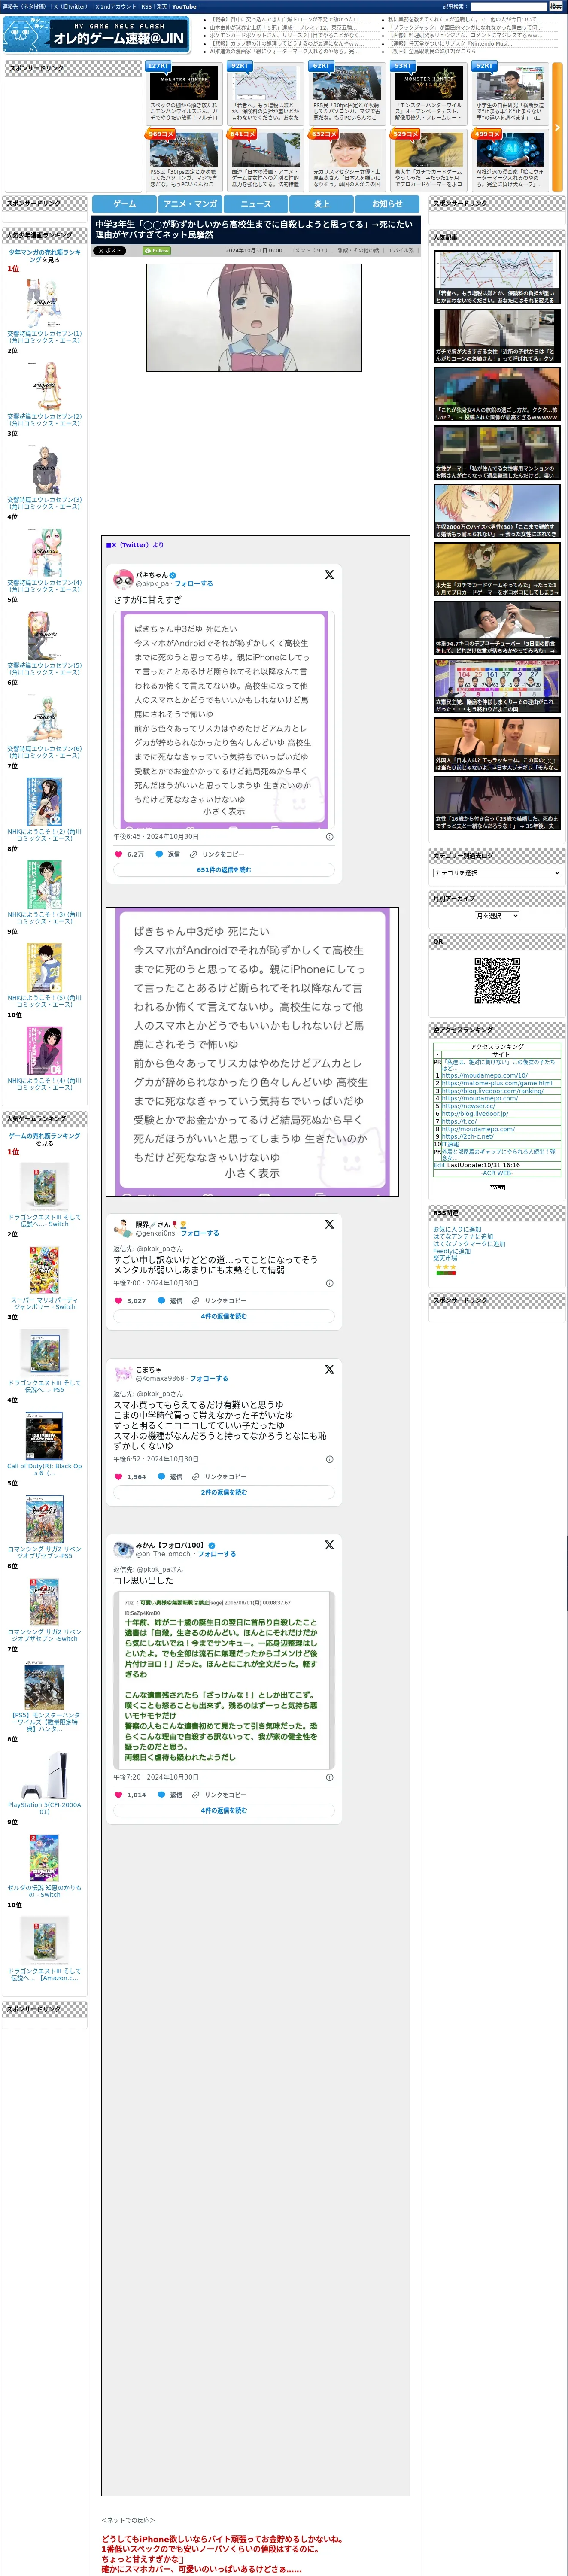
Task: Open the カテゴリを選択 dropdown
Action: tap(497, 873)
